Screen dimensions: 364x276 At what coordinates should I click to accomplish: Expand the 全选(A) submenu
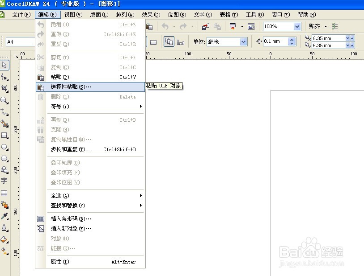90,196
